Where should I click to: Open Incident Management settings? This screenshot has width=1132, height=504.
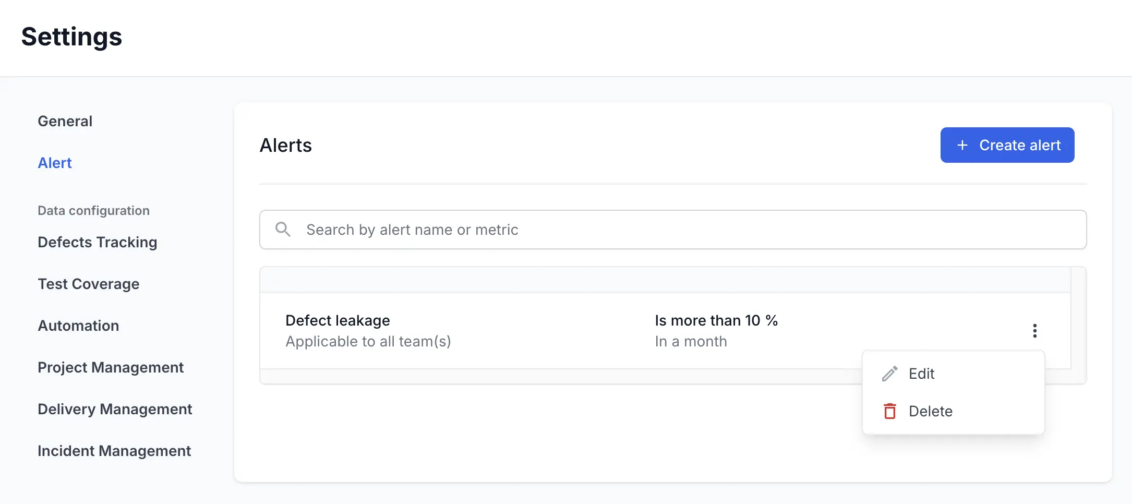(114, 451)
